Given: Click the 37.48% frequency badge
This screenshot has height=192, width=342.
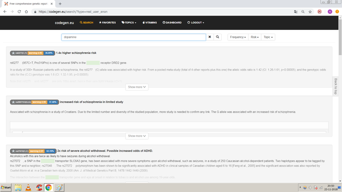Looking at the screenshot, I should point(52,102).
